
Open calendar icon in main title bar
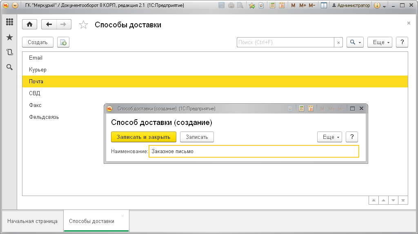pyautogui.click(x=282, y=5)
